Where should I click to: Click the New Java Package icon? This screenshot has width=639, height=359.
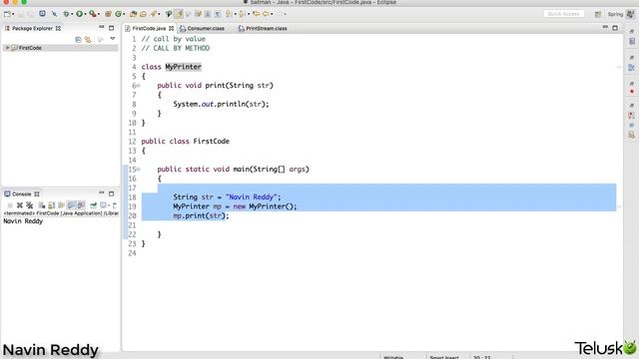(x=108, y=14)
